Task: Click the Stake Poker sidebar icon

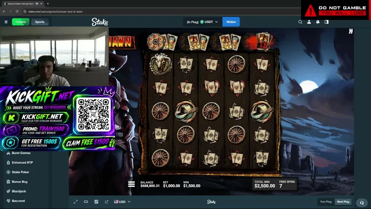Action: pos(8,172)
